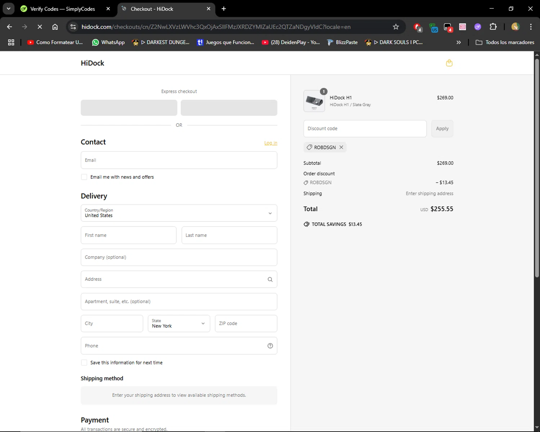The width and height of the screenshot is (540, 432).
Task: Open the shopping bag cart icon
Action: pos(449,63)
